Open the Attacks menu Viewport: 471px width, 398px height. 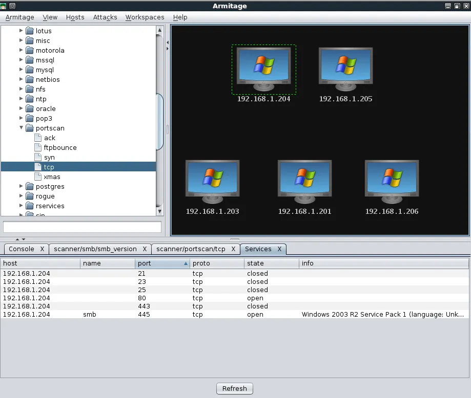click(x=105, y=17)
